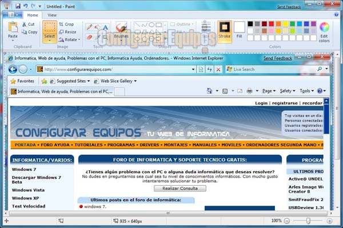Click the horizontal scrollbar under canvas
Viewport: 343px width, 228px height.
(168, 213)
